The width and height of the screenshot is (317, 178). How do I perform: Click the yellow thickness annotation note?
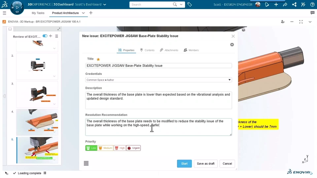click(258, 124)
